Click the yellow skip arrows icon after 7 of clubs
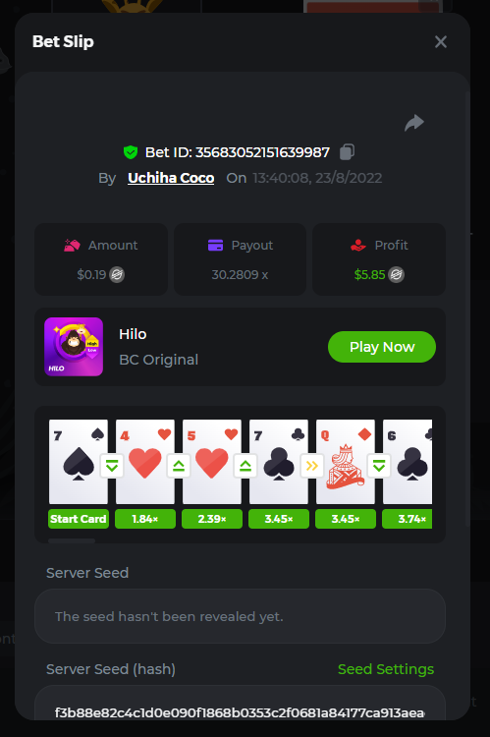This screenshot has height=737, width=490. click(x=312, y=466)
